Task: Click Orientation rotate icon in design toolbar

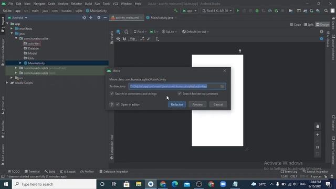Action: tap(126, 31)
